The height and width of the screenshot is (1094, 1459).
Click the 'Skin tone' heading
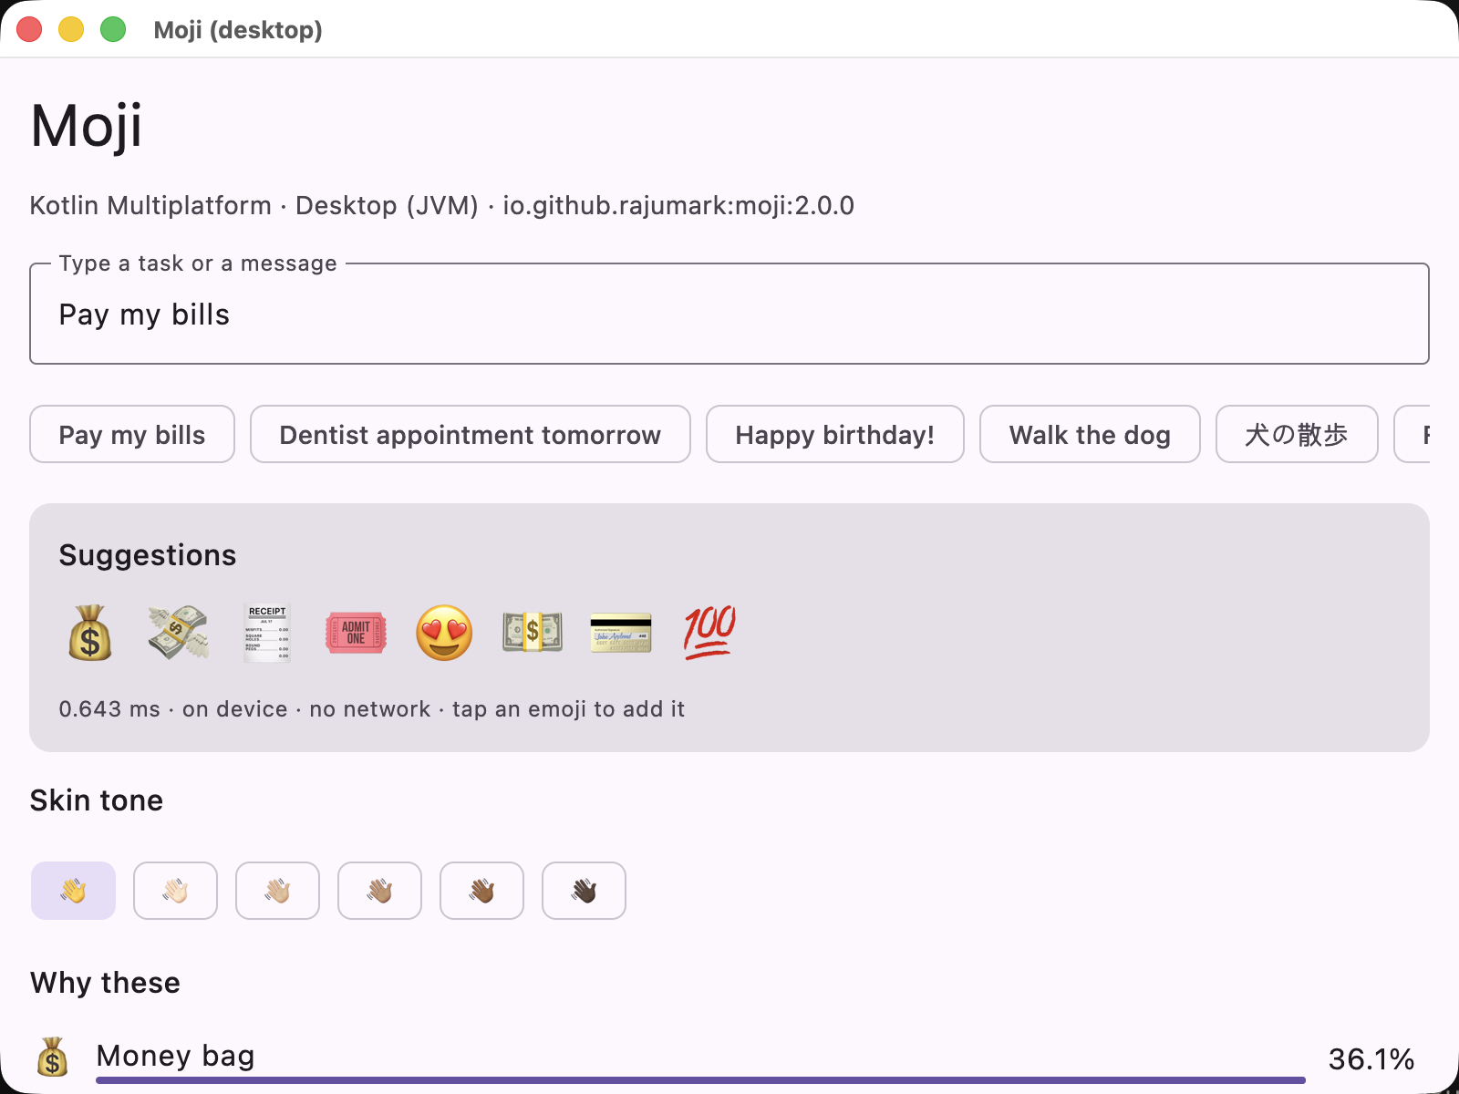[97, 800]
